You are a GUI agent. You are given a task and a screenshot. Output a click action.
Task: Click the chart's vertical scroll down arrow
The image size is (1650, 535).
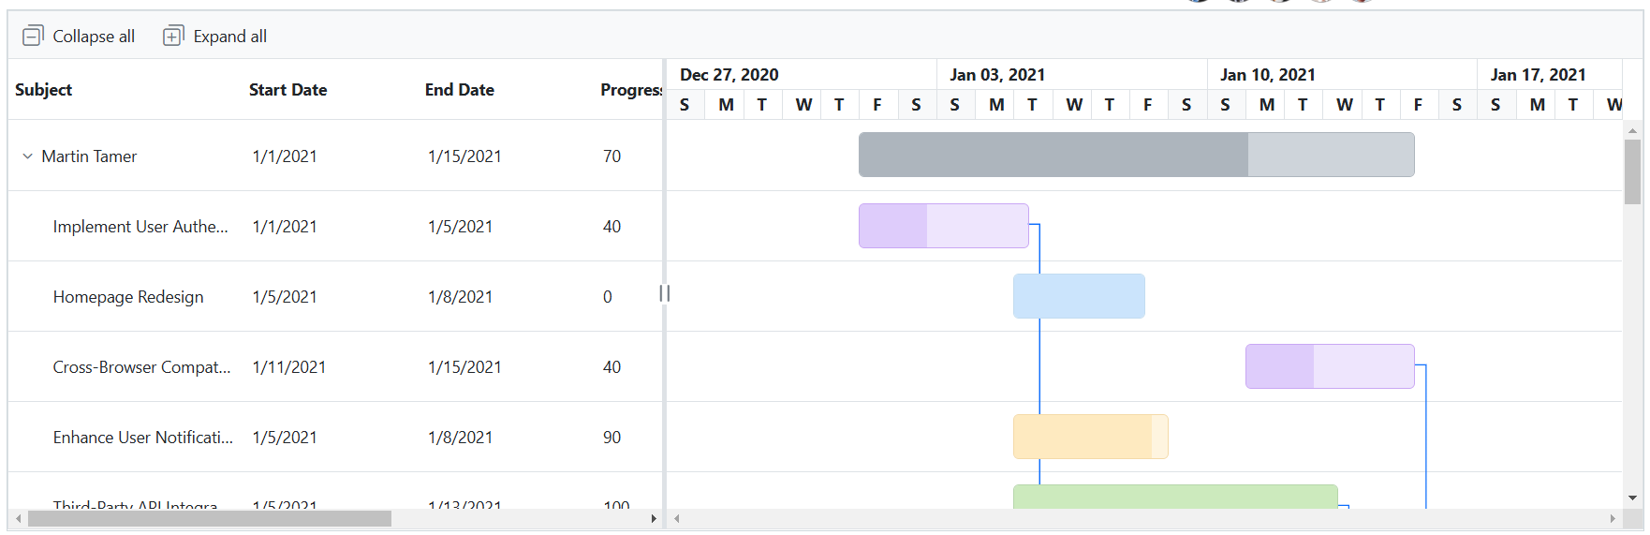pyautogui.click(x=1632, y=498)
